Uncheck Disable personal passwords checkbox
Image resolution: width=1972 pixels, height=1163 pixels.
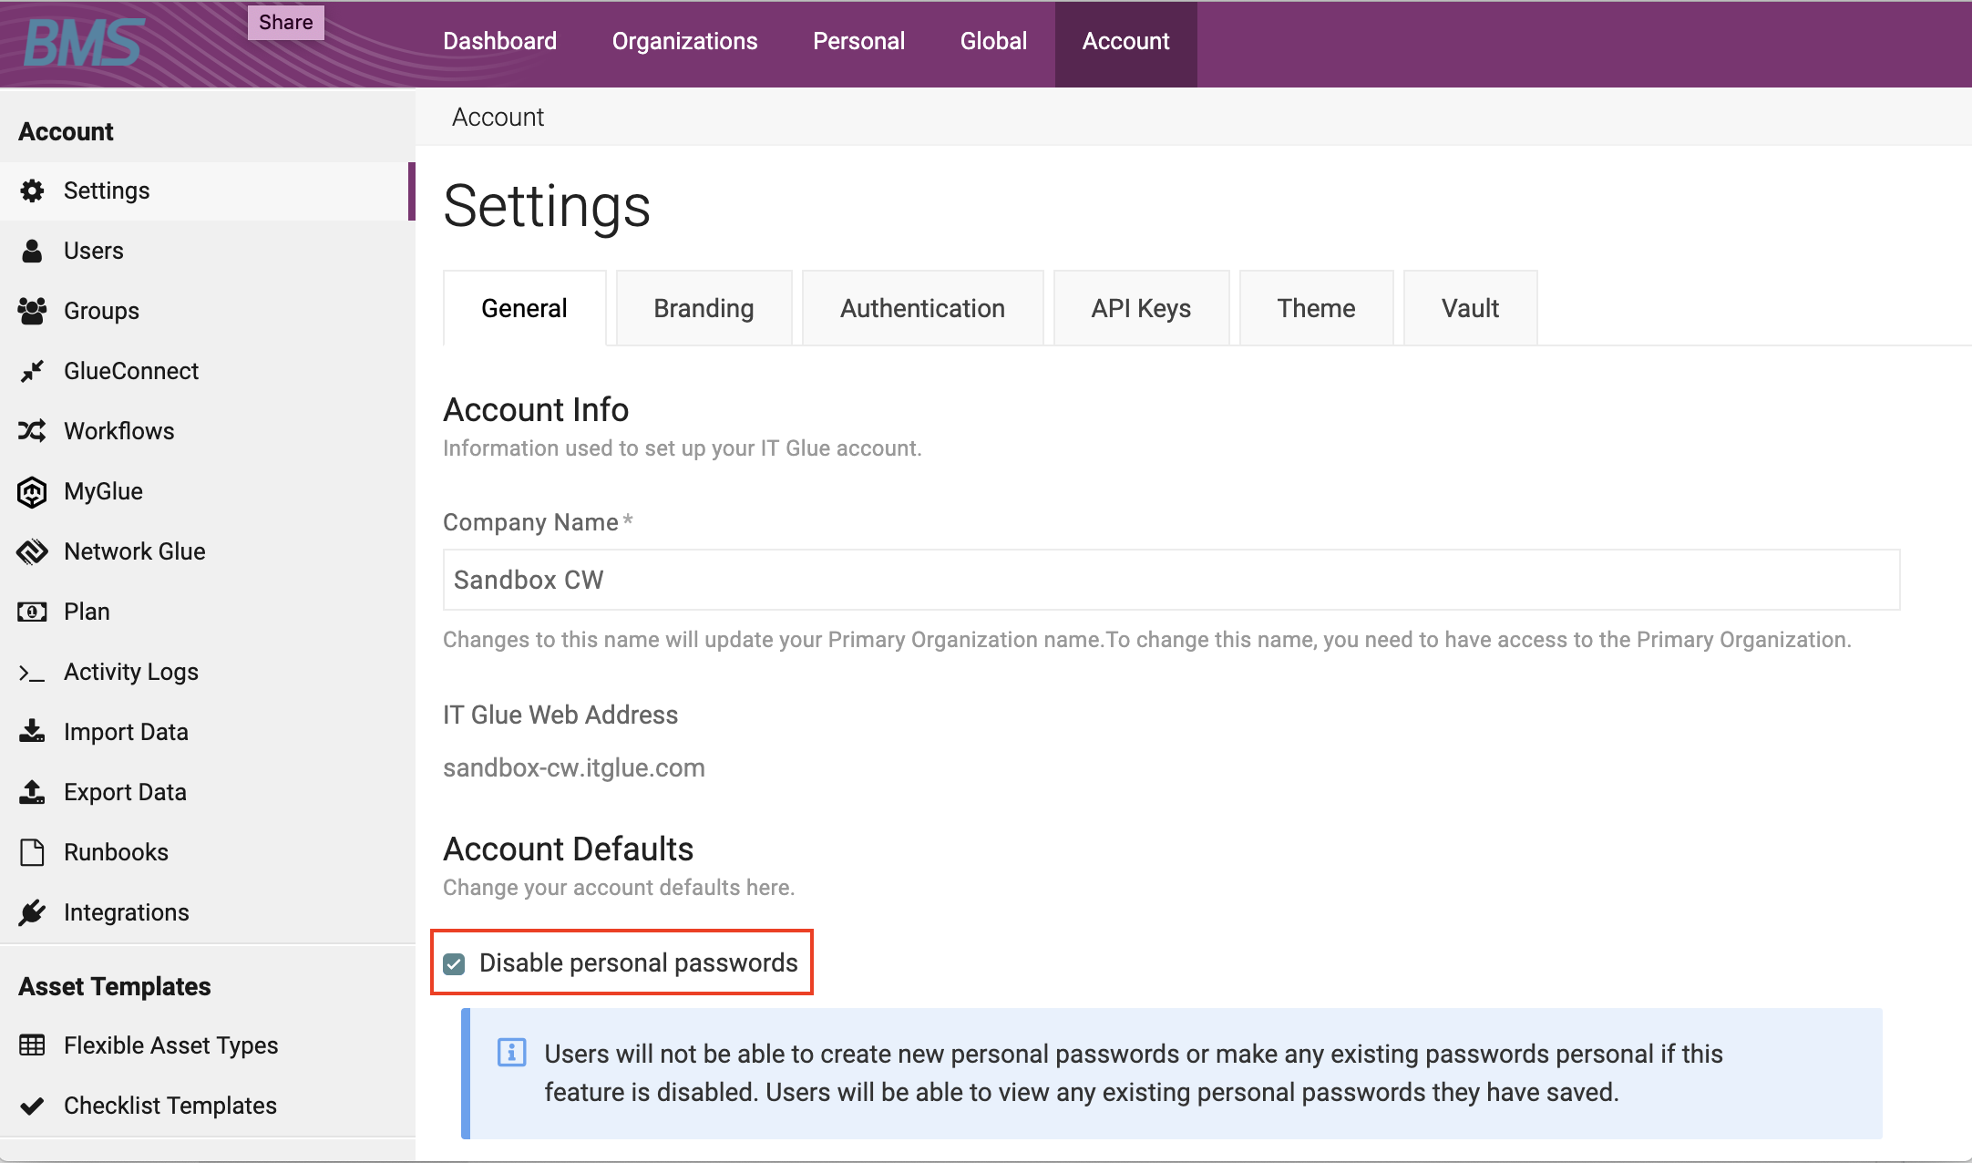tap(454, 963)
